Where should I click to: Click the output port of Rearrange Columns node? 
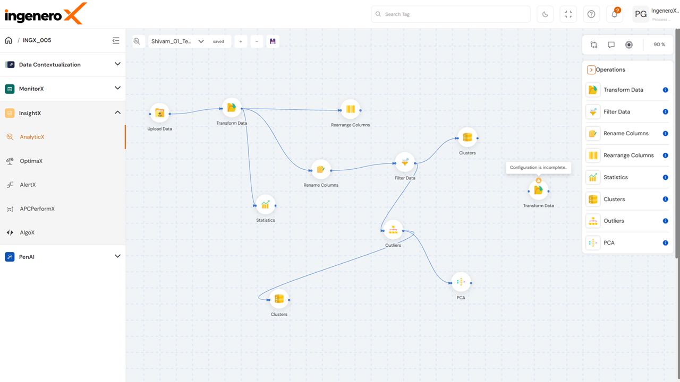pos(361,110)
